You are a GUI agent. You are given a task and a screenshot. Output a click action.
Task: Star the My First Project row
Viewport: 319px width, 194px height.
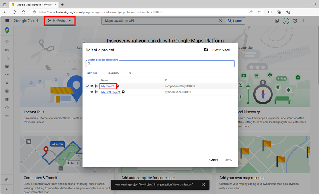click(x=92, y=92)
